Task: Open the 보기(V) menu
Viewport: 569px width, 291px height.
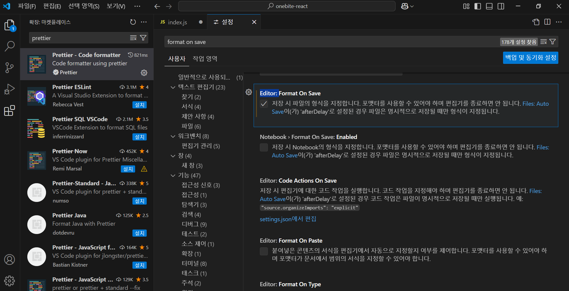Action: pyautogui.click(x=116, y=6)
